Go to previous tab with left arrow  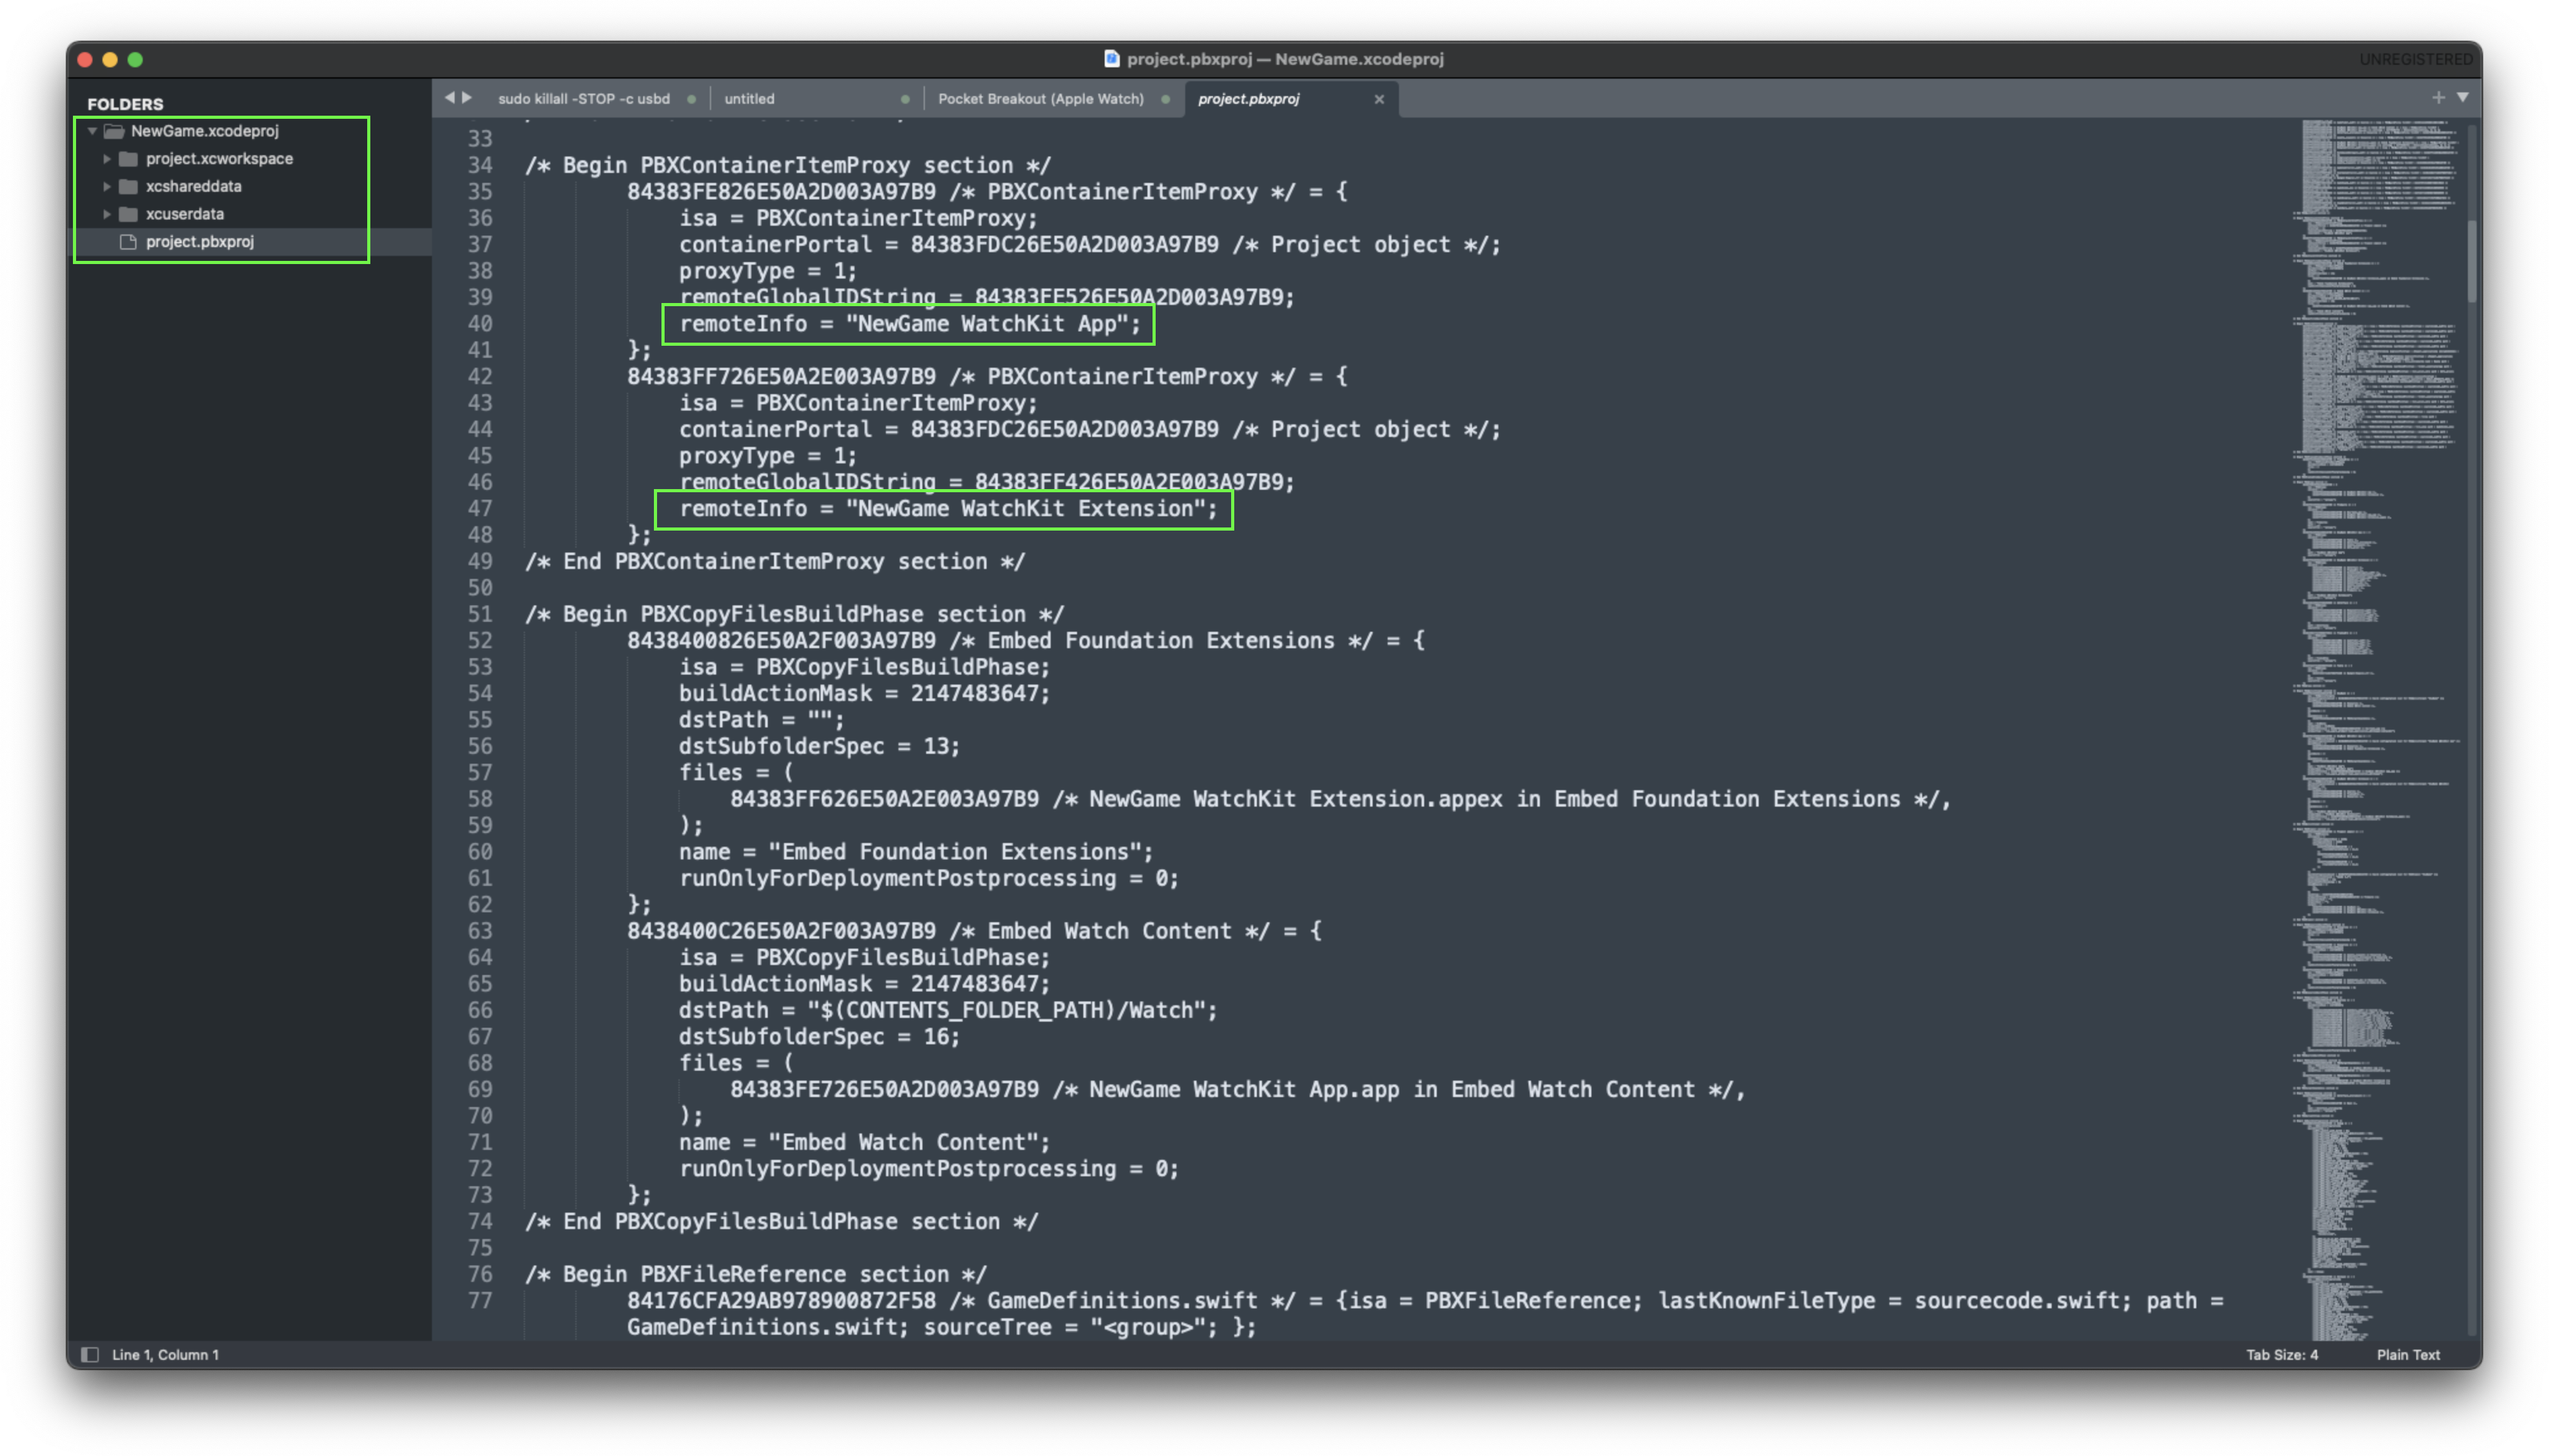[450, 98]
